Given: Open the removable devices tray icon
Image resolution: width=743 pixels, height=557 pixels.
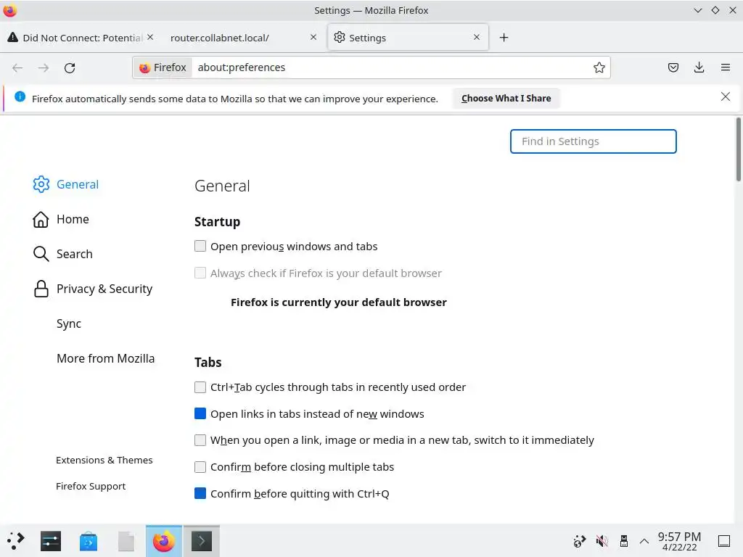Looking at the screenshot, I should [x=623, y=541].
